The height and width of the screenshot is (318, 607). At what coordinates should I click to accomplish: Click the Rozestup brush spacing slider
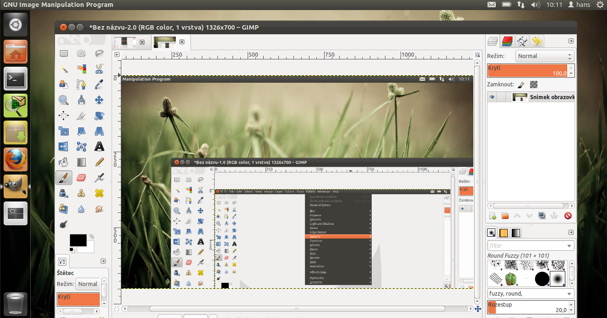pyautogui.click(x=531, y=307)
